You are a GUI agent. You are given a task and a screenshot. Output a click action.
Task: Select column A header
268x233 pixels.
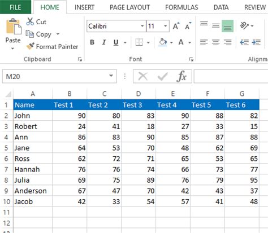pos(33,94)
